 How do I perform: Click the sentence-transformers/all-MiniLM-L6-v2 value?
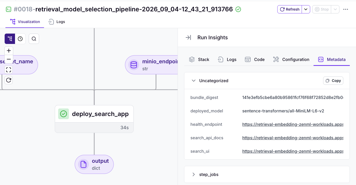tap(283, 111)
